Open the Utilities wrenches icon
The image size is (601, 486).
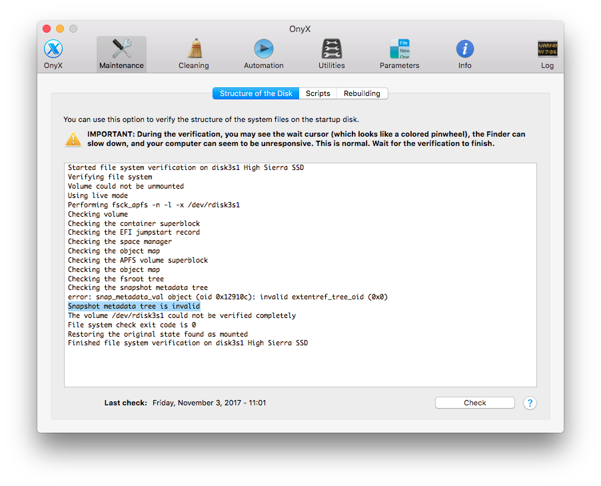click(332, 49)
